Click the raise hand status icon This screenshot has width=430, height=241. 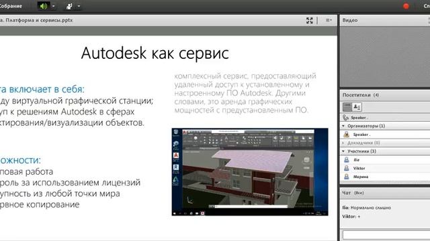69,6
